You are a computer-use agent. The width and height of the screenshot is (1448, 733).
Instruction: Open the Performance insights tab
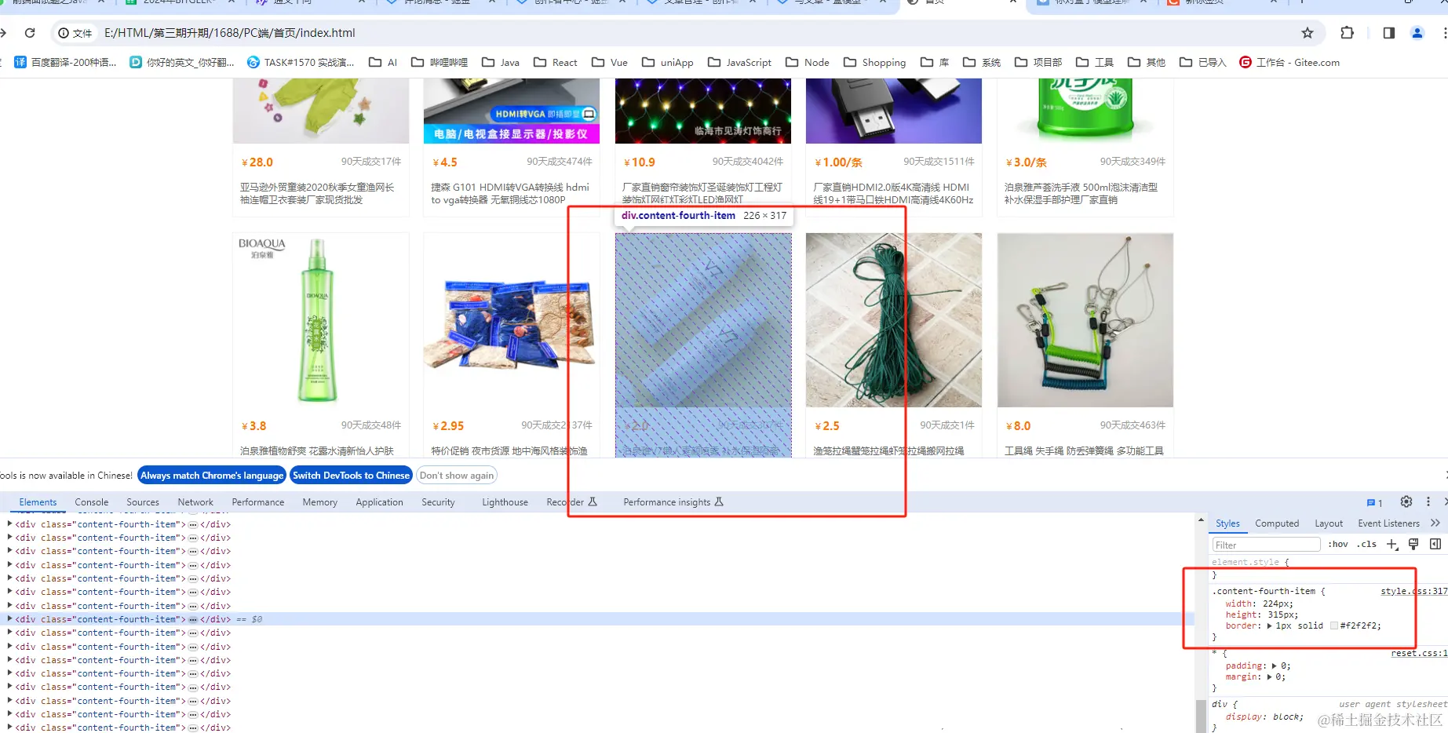(x=673, y=502)
